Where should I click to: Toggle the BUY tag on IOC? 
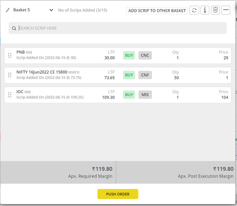tap(129, 95)
